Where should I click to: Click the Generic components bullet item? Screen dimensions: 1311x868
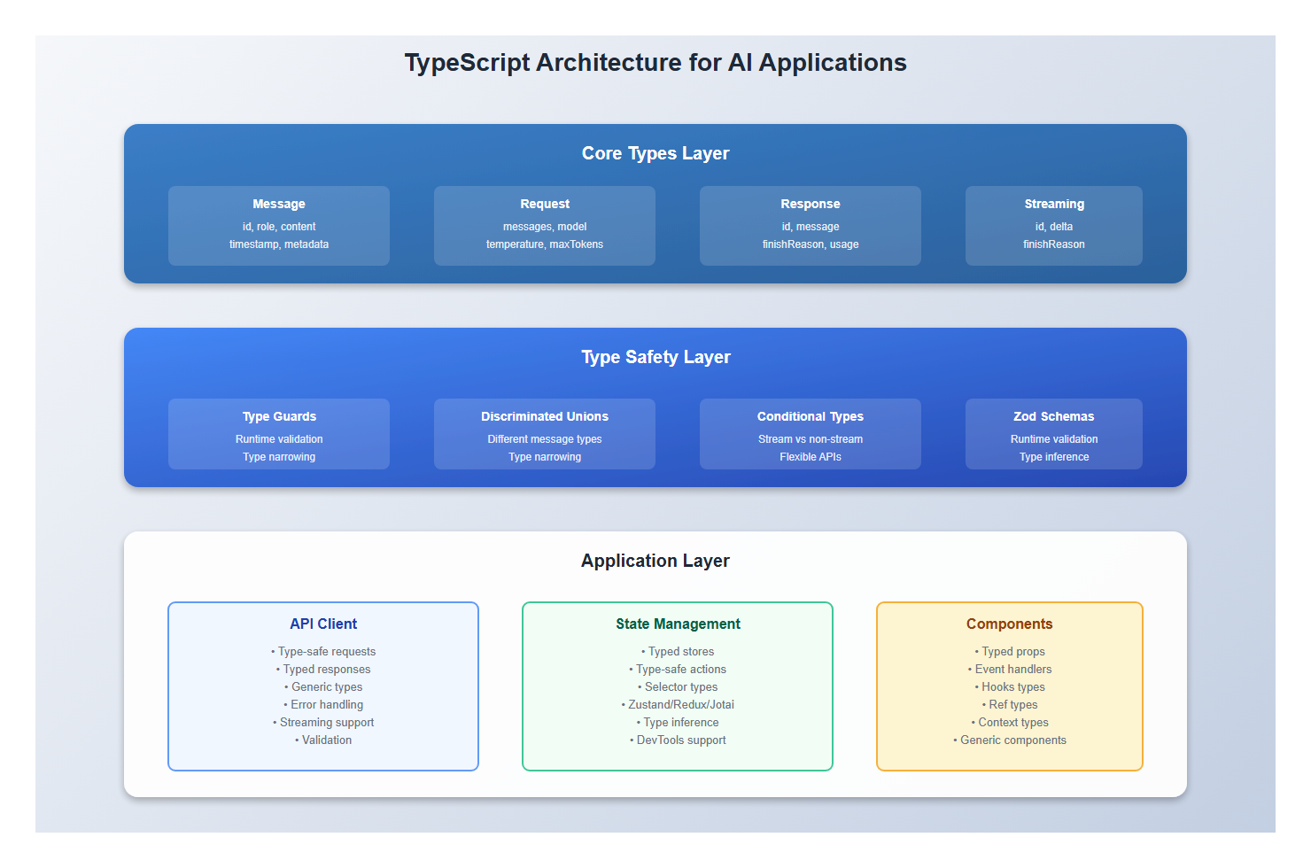click(1010, 740)
